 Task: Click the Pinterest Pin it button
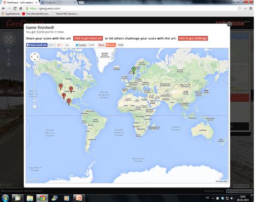pyautogui.click(x=101, y=45)
